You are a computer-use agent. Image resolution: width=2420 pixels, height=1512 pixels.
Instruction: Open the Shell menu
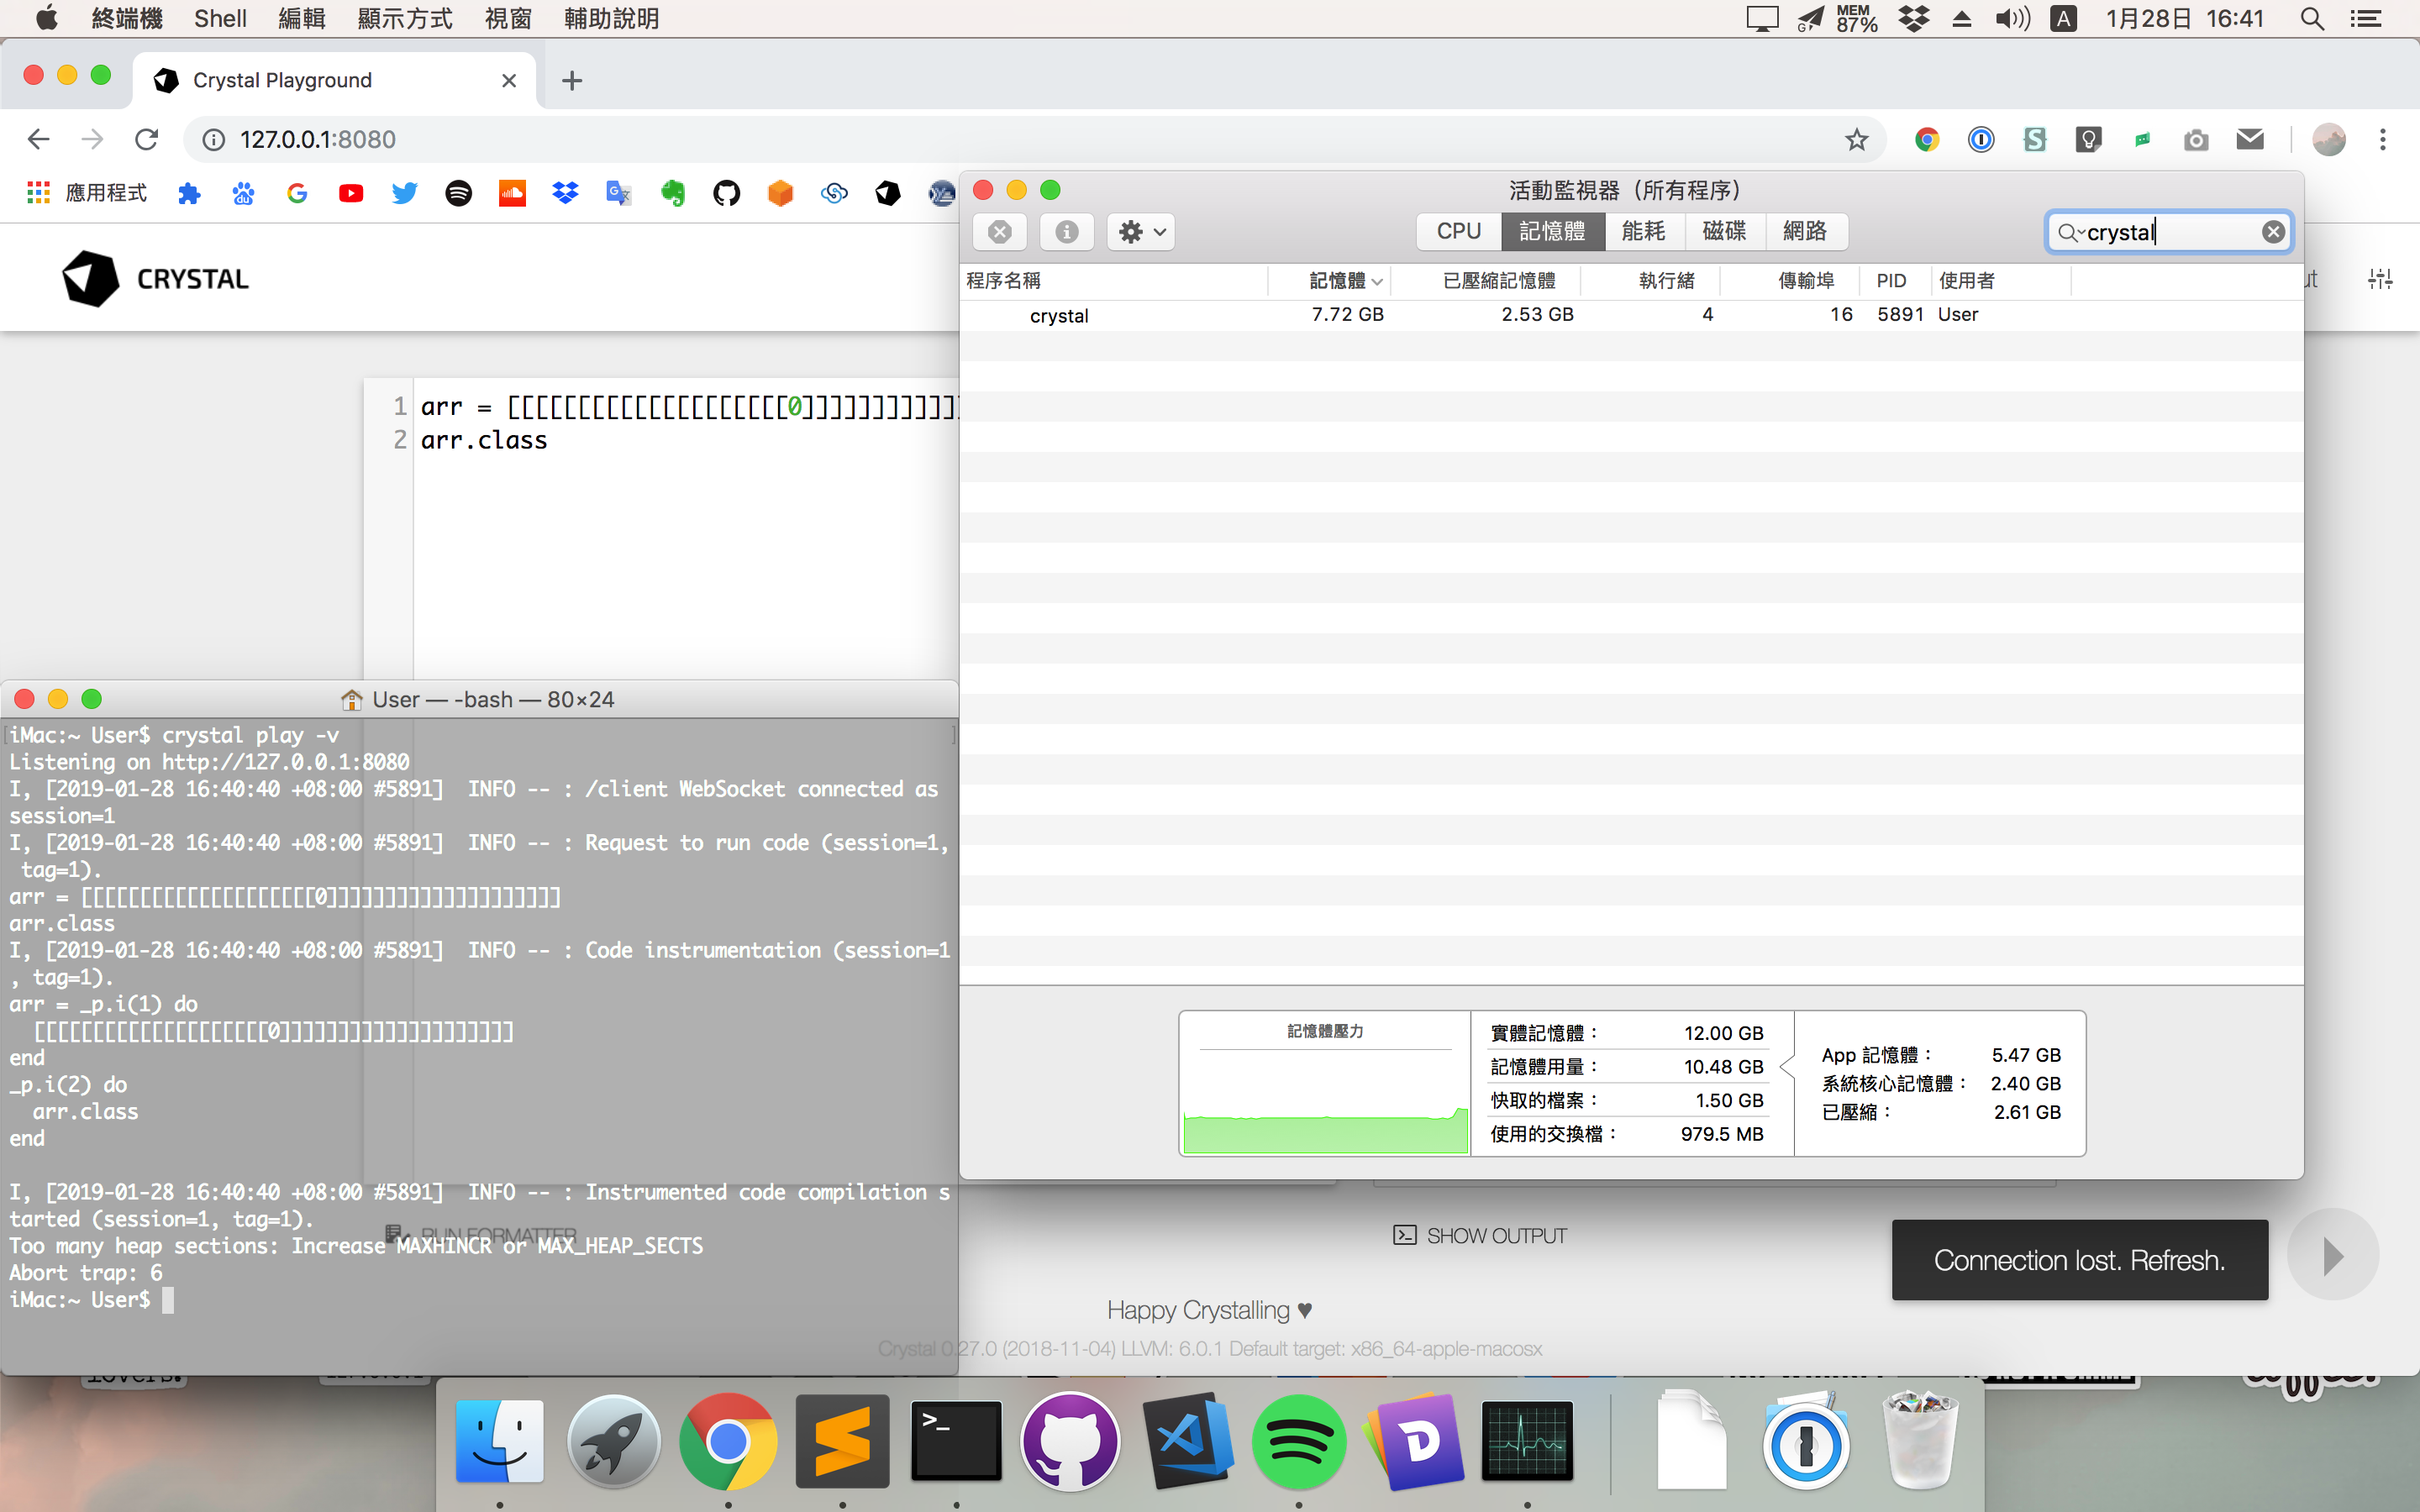tap(220, 18)
